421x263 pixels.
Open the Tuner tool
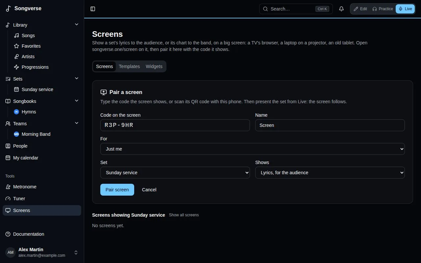pyautogui.click(x=42, y=199)
